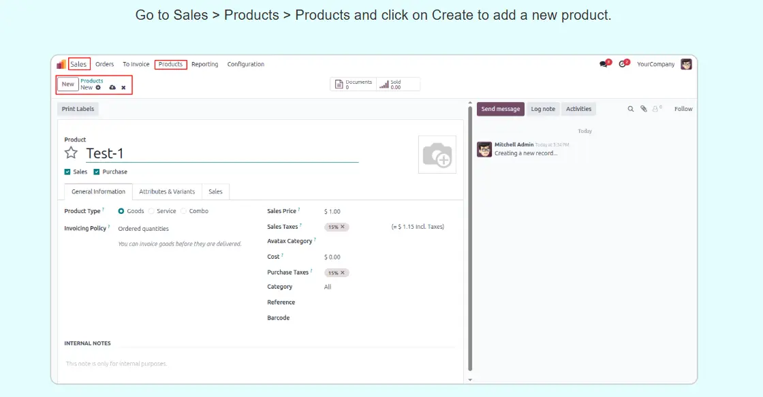Select the Service product type
763x397 pixels.
pyautogui.click(x=152, y=211)
